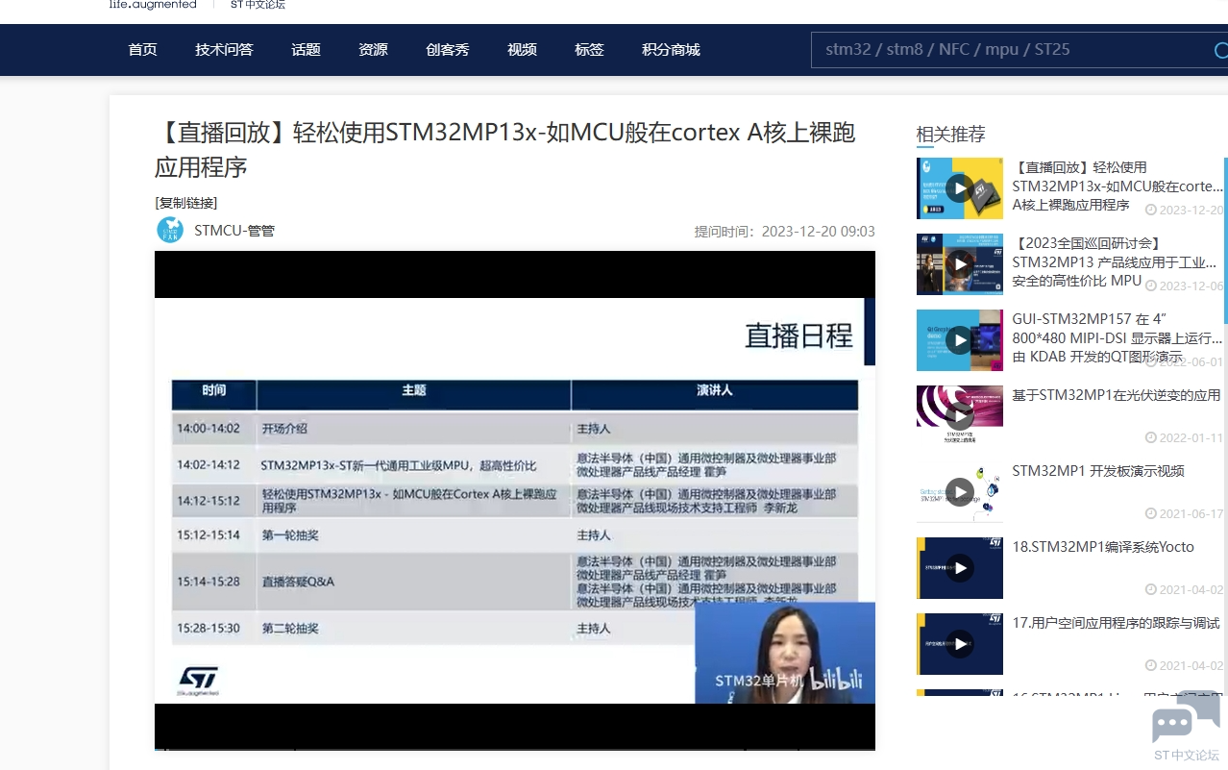This screenshot has height=770, width=1228.
Task: Click the search magnifier icon
Action: (x=1220, y=50)
